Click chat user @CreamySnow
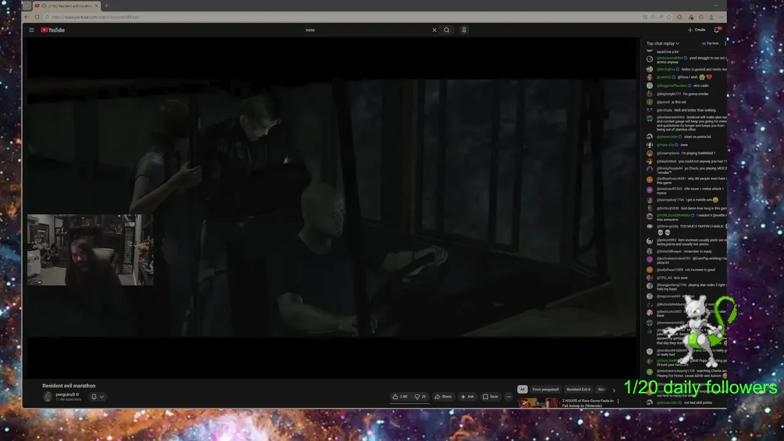The height and width of the screenshot is (441, 784). click(668, 153)
